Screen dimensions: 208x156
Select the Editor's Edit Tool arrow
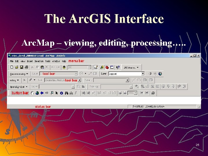24,80
